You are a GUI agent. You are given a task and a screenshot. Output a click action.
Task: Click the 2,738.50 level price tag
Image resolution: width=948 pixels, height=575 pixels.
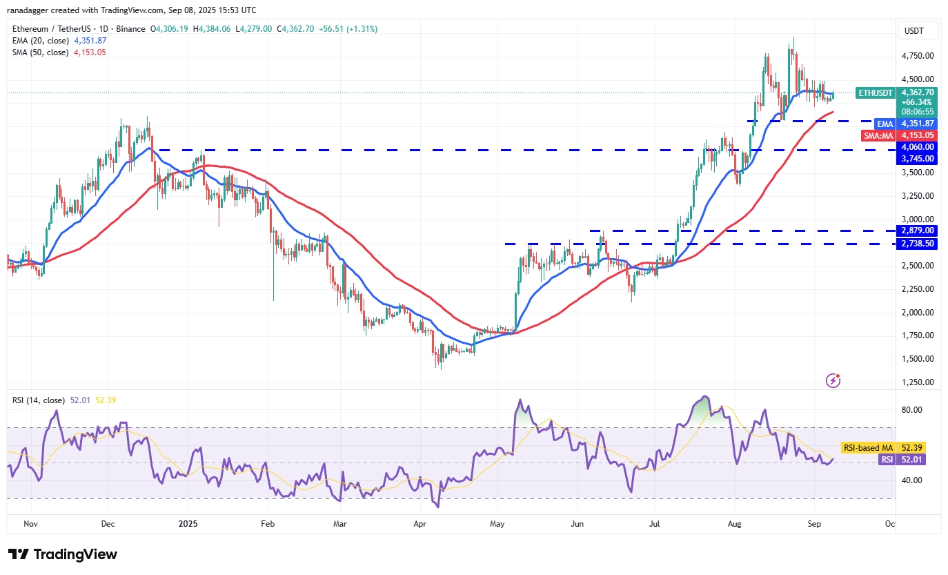(x=916, y=244)
